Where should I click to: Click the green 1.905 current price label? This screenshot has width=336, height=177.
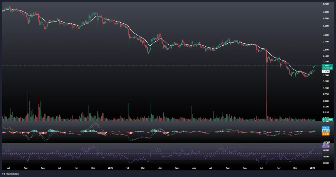[326, 65]
